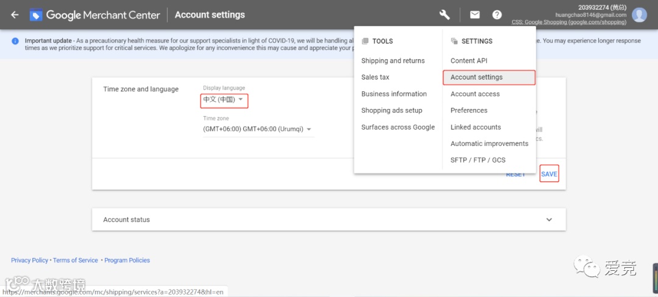This screenshot has height=297, width=658.
Task: Select Sales tax menu entry
Action: [375, 77]
